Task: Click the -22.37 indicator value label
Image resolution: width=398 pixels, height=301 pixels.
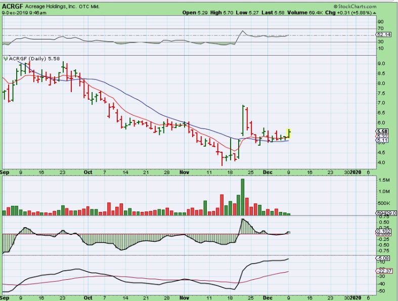Action: (384, 271)
